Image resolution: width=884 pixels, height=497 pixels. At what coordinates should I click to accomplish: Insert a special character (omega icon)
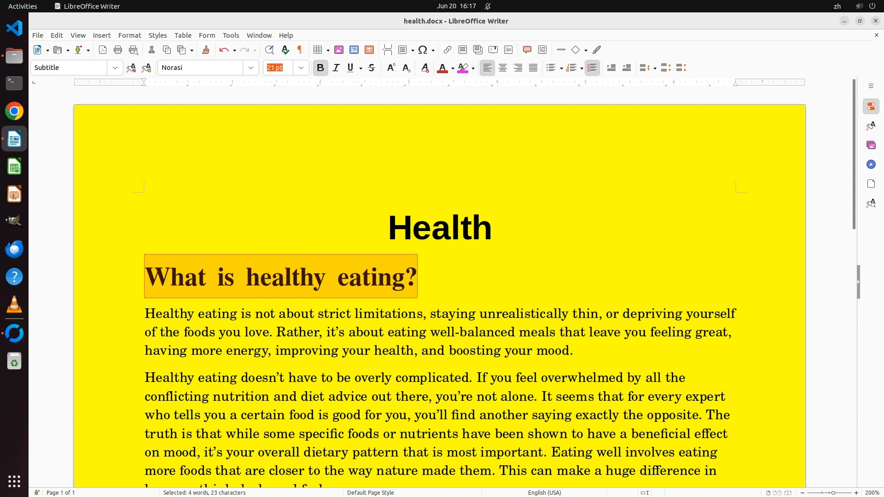pyautogui.click(x=422, y=50)
